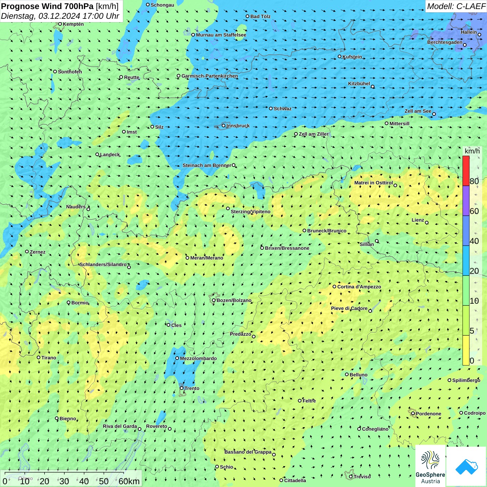Click the Berchtesgaden label
This screenshot has height=487, width=487.
tap(445, 42)
